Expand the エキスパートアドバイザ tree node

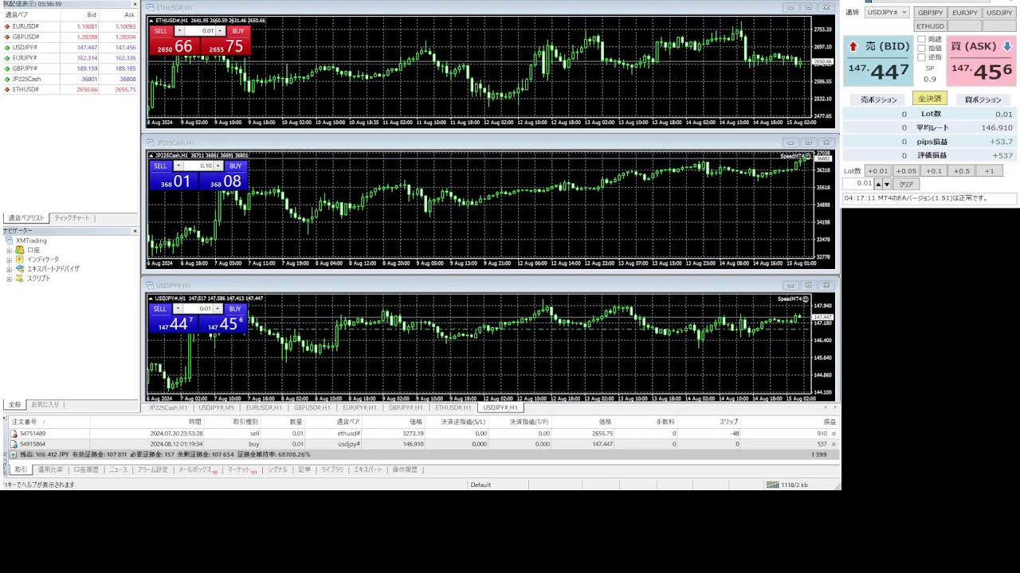tap(9, 269)
